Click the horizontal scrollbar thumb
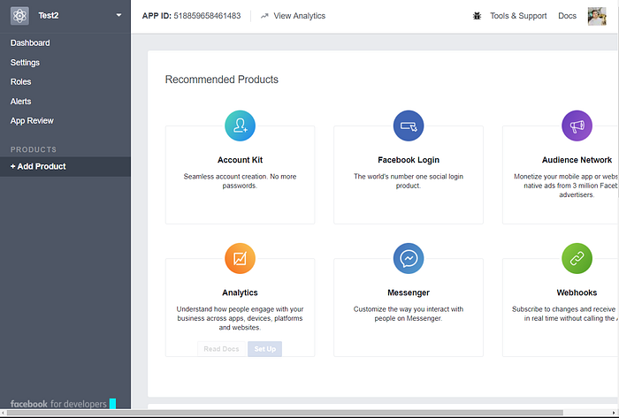 (285, 413)
